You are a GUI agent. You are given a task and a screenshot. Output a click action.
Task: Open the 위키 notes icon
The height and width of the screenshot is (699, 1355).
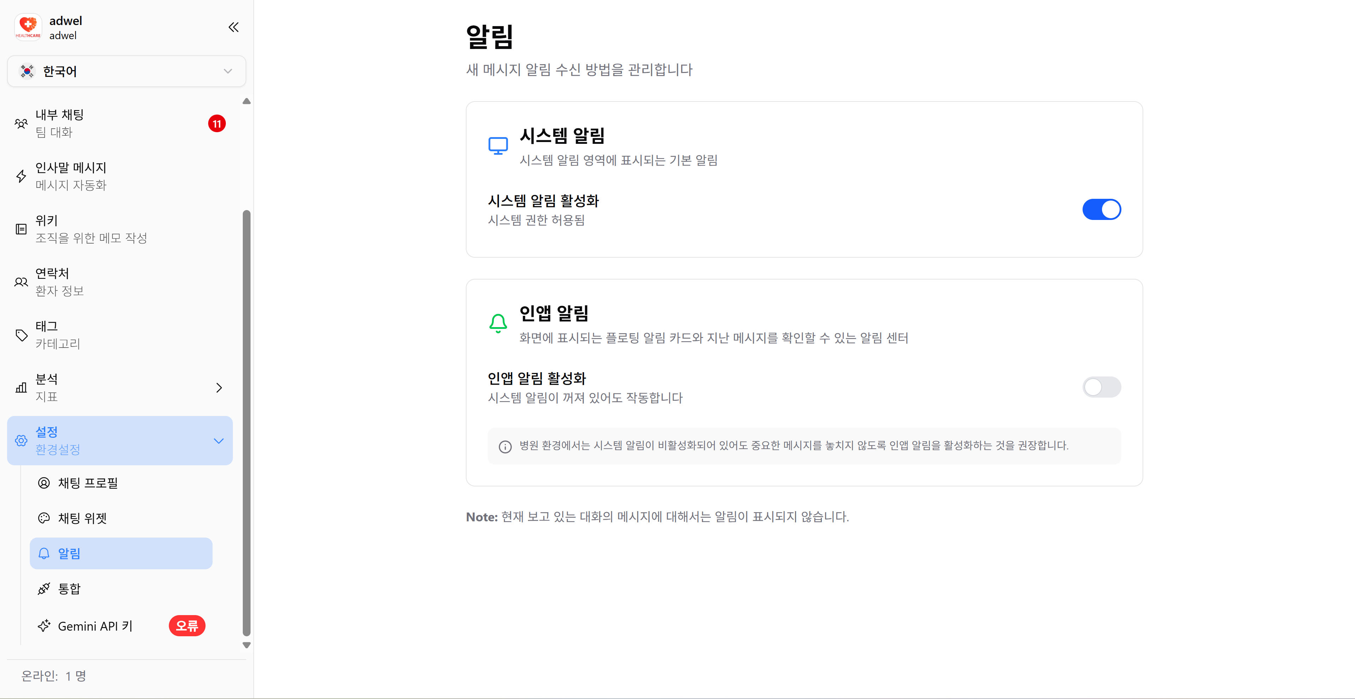[21, 229]
